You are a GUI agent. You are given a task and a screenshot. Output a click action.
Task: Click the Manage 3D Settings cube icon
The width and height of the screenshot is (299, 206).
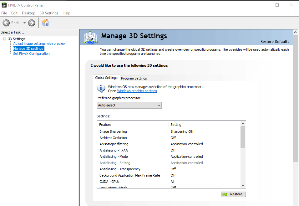[x=91, y=38]
